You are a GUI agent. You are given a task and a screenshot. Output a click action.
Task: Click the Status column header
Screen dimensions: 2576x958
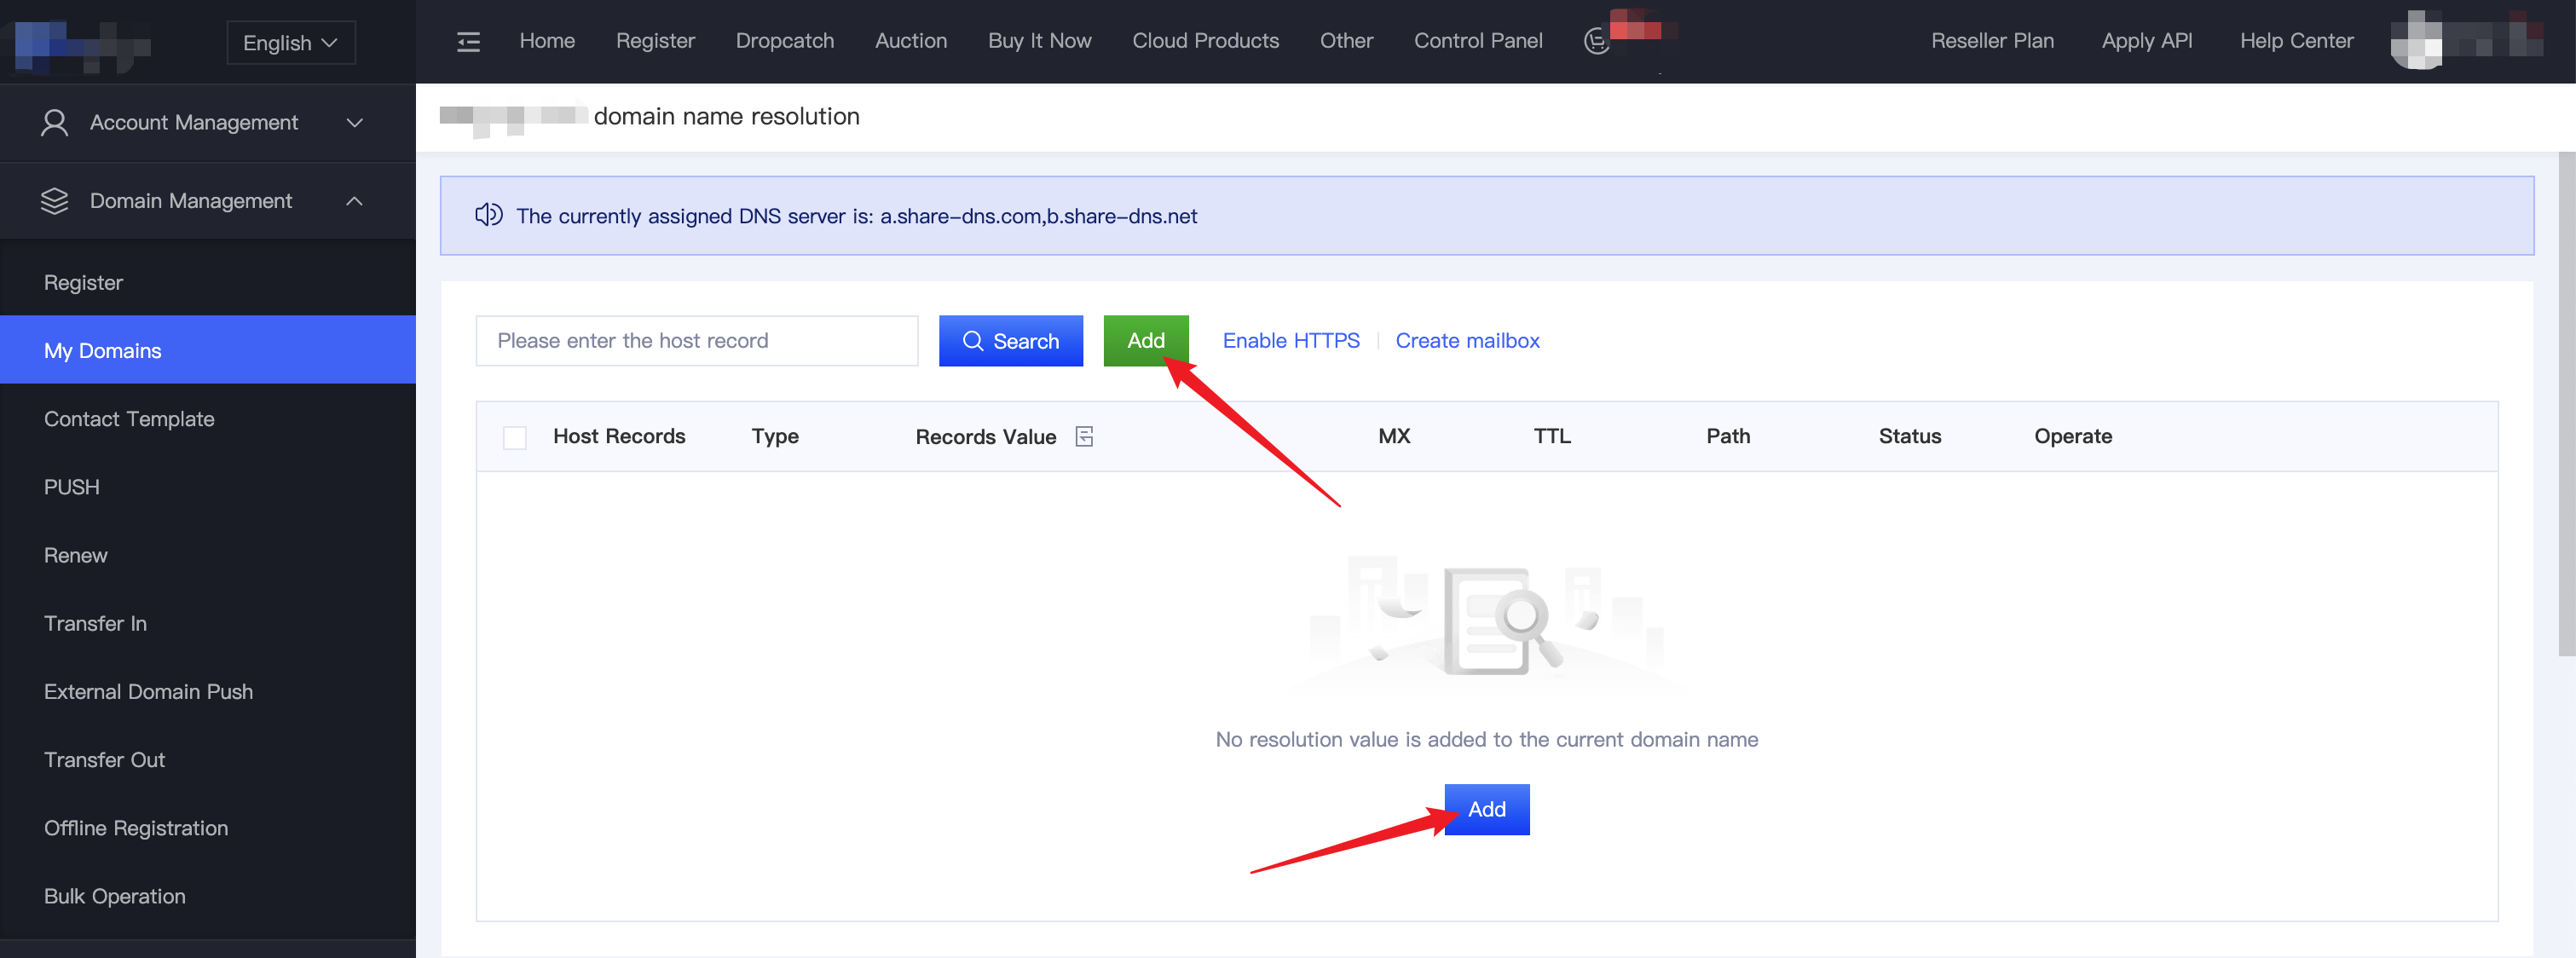[1909, 436]
